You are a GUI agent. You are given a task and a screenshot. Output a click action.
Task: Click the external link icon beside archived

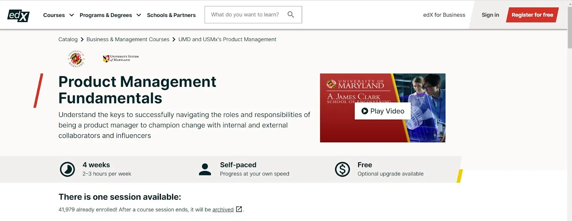point(239,210)
